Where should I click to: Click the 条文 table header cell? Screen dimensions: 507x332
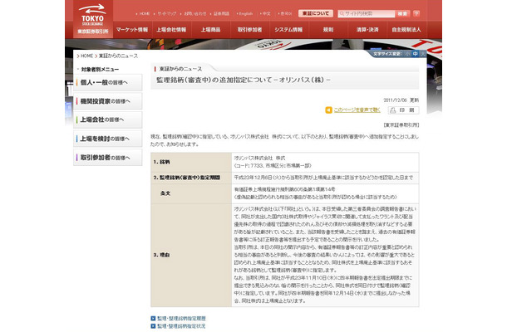(x=191, y=193)
